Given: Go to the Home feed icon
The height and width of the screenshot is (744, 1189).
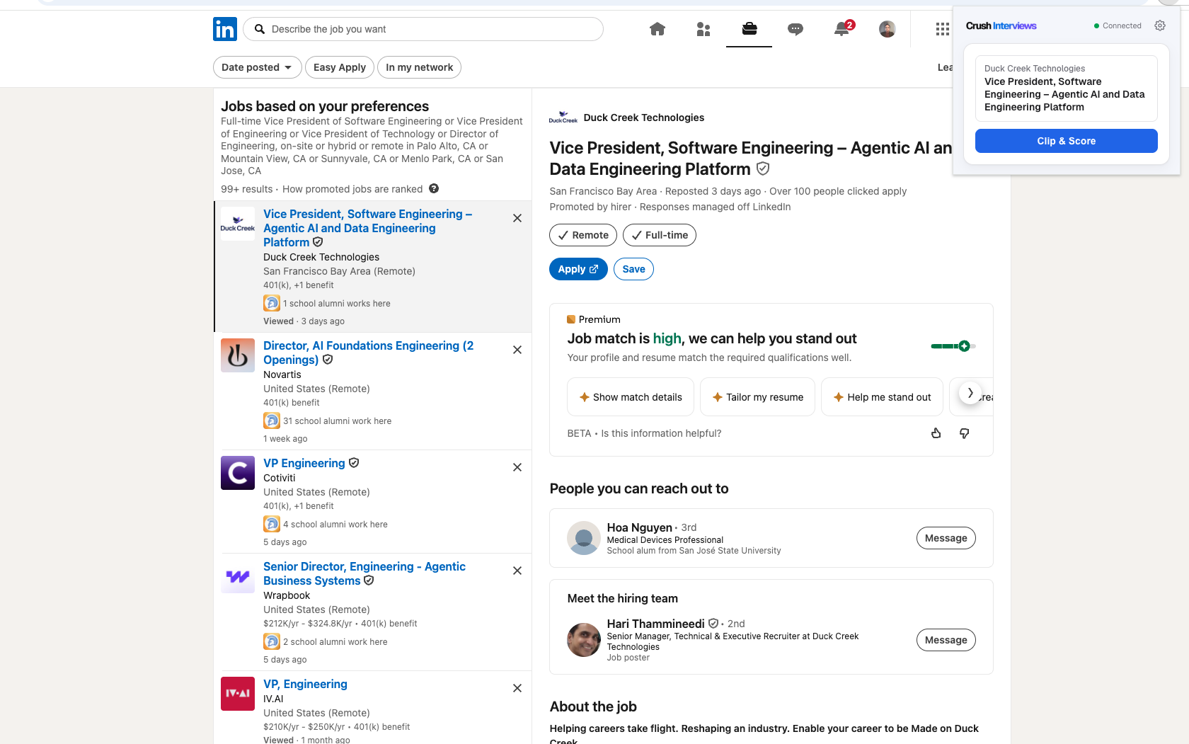Looking at the screenshot, I should tap(657, 29).
